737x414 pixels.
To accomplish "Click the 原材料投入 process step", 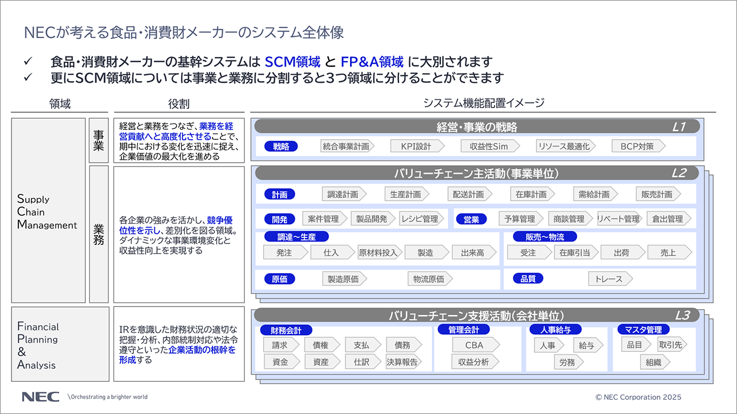I will (x=378, y=252).
